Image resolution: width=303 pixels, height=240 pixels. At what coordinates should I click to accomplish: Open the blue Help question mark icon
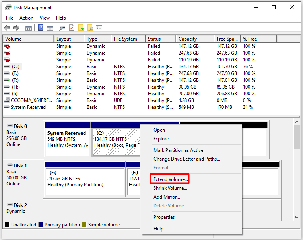click(x=41, y=28)
